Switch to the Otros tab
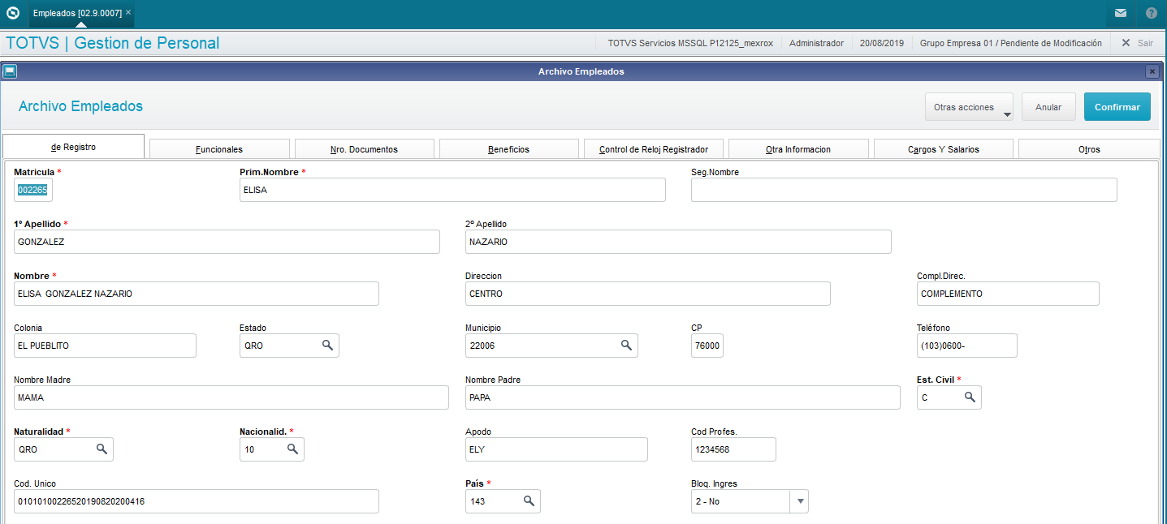The width and height of the screenshot is (1167, 524). (1089, 149)
